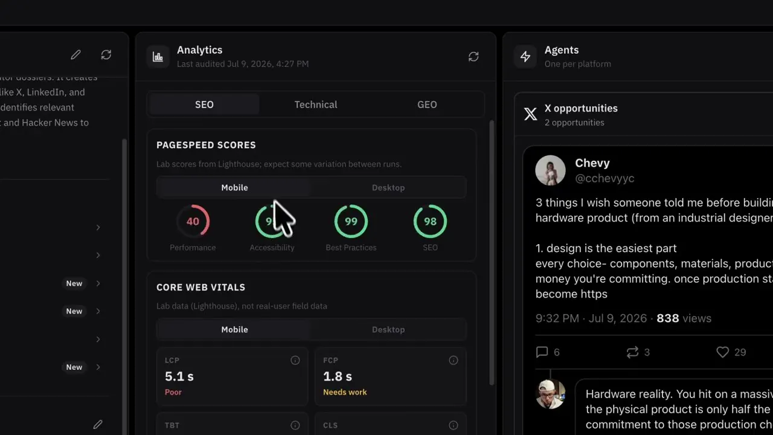Open LCP info tooltip icon
773x435 pixels.
[x=295, y=360]
